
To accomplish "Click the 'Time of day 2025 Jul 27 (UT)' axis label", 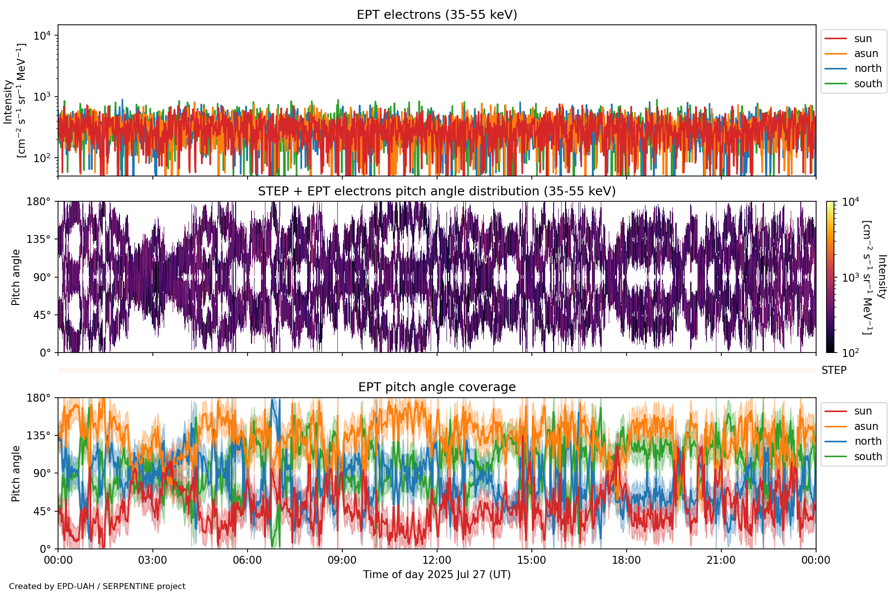I will point(437,575).
